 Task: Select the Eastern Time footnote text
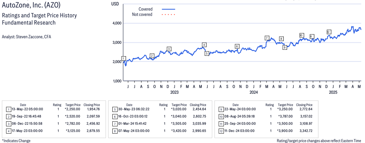(x=319, y=141)
